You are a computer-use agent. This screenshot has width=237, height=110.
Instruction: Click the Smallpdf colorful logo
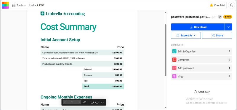(x=5, y=5)
